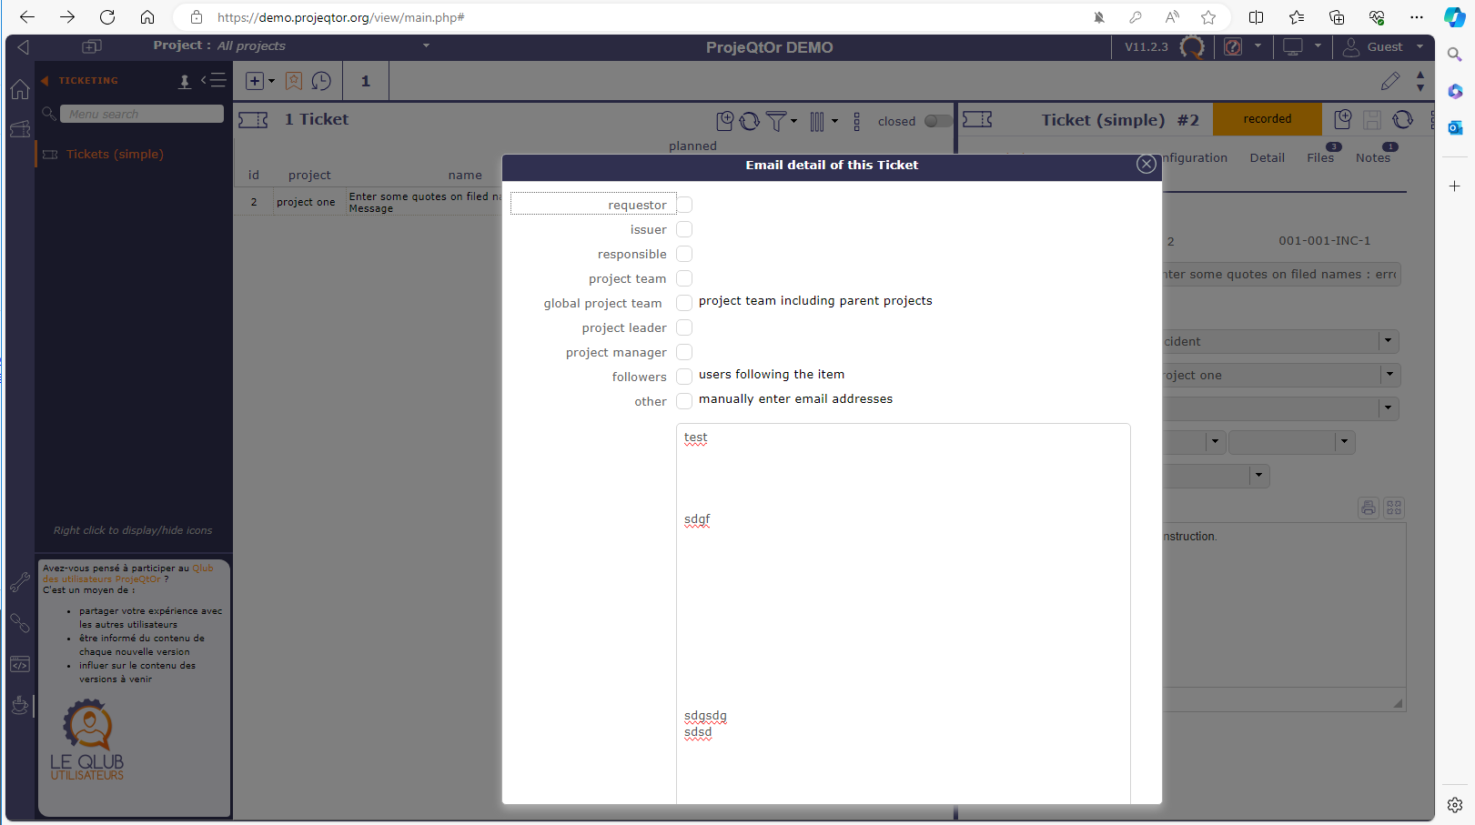This screenshot has width=1475, height=825.
Task: Toggle the closed tickets switch
Action: coord(937,121)
